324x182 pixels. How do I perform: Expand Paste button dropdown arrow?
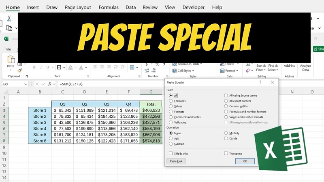tap(11, 70)
